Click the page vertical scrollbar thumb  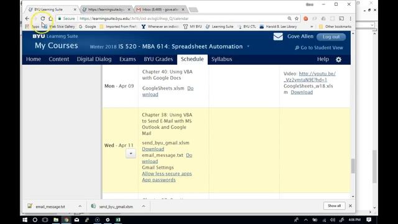tap(353, 166)
